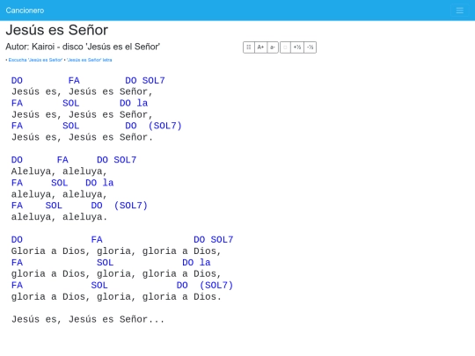This screenshot has width=475, height=356.
Task: Click the (SOL7) chord above 'aleluya, aleluya.'
Action: pos(130,206)
